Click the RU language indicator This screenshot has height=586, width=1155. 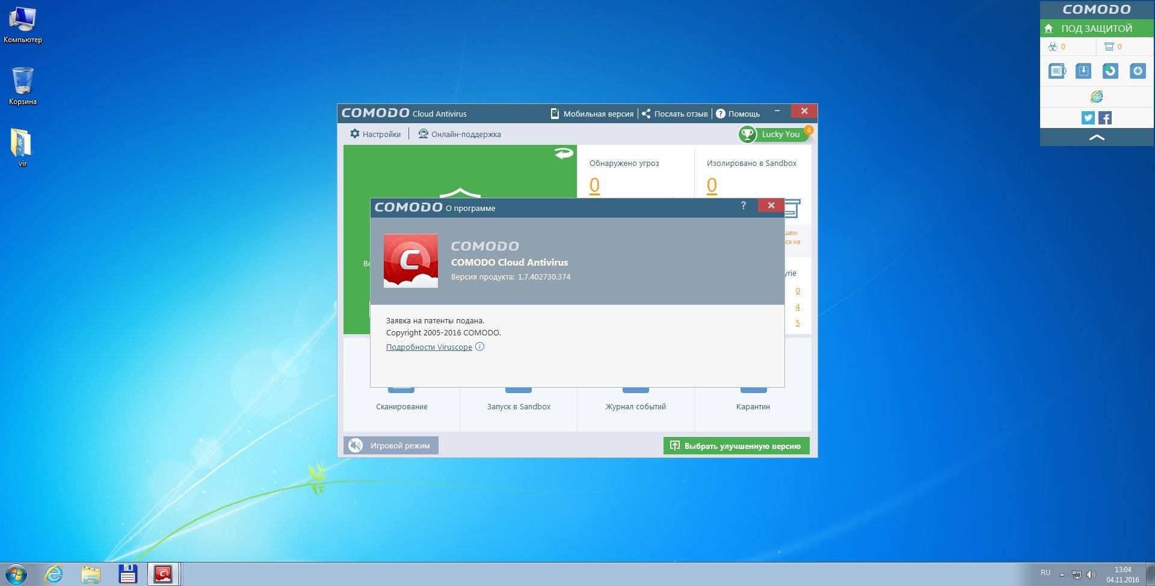pyautogui.click(x=1046, y=573)
